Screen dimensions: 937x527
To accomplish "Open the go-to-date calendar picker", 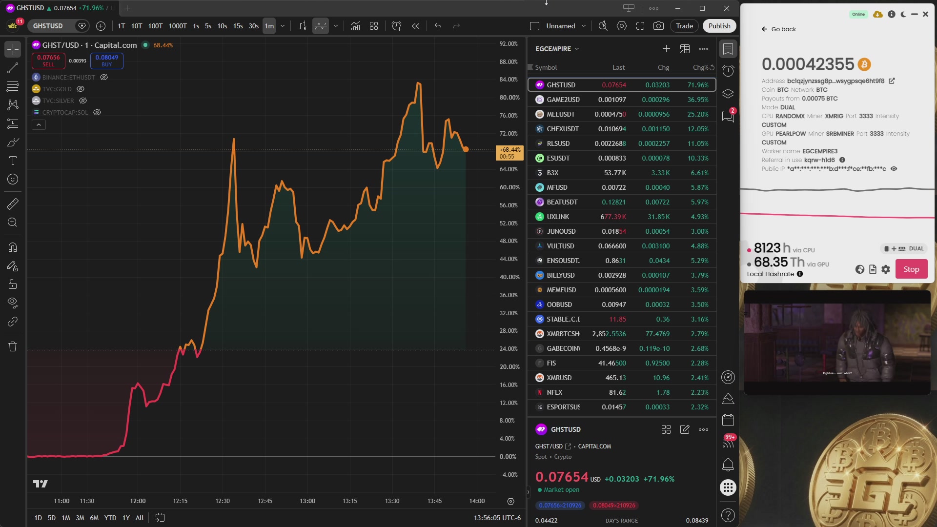I will (160, 517).
